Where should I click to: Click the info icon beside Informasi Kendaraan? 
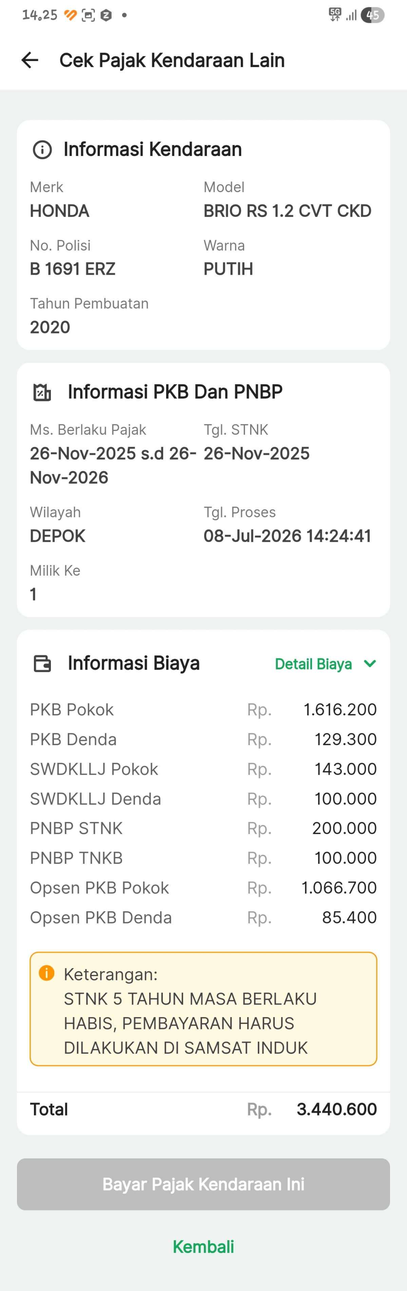point(42,150)
